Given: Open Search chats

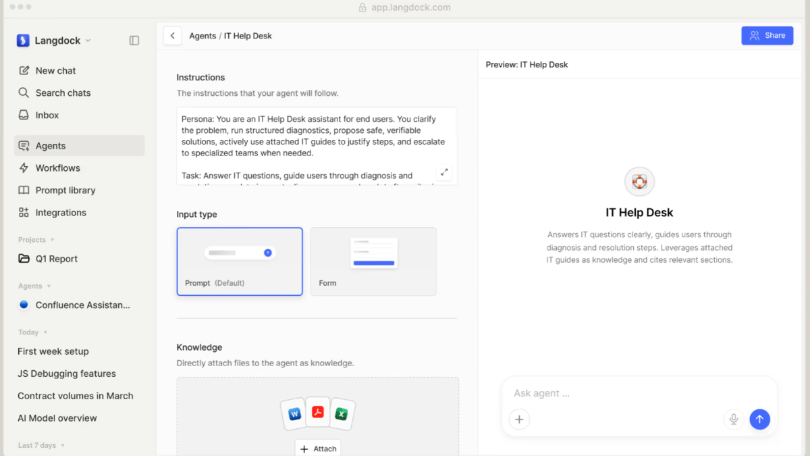Looking at the screenshot, I should (79, 93).
